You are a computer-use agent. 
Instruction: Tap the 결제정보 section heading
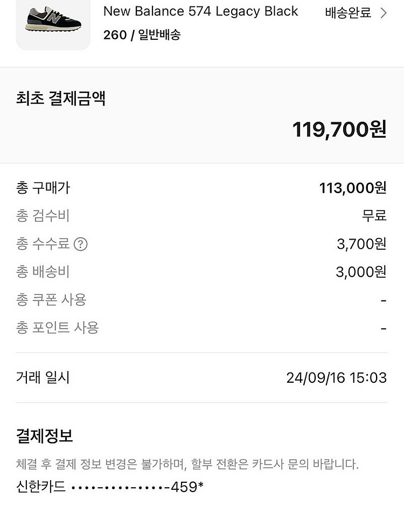pos(44,435)
